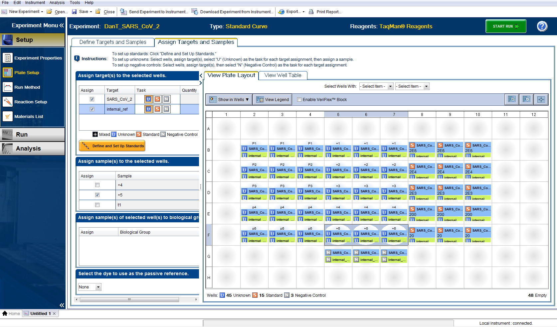Open the Run section
This screenshot has width=557, height=327.
[x=33, y=135]
